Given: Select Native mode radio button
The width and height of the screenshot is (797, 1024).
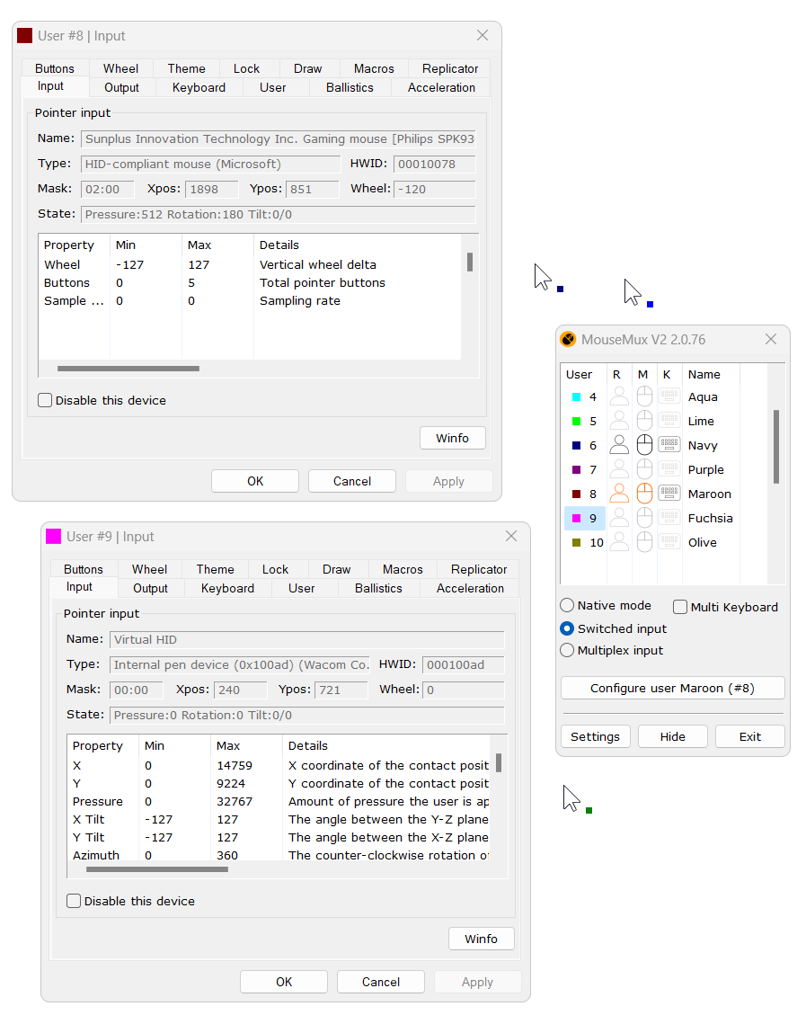Looking at the screenshot, I should 567,606.
